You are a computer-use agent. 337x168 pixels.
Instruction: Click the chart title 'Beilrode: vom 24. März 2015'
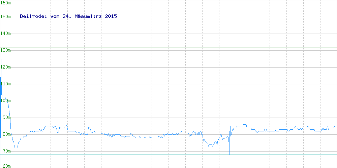pyautogui.click(x=68, y=16)
